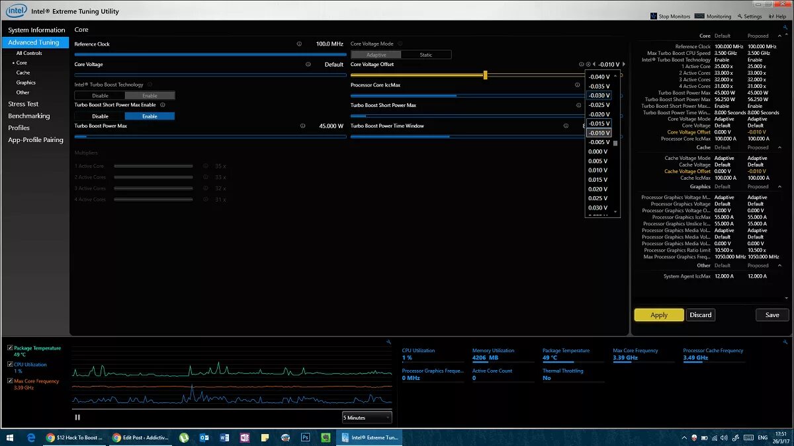Screen dimensions: 794x446
Task: Show info for Core Voltage Offset
Action: [581, 65]
